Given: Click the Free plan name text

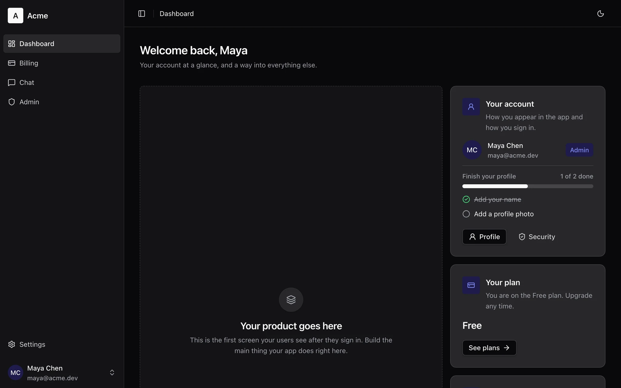Looking at the screenshot, I should coord(472,326).
